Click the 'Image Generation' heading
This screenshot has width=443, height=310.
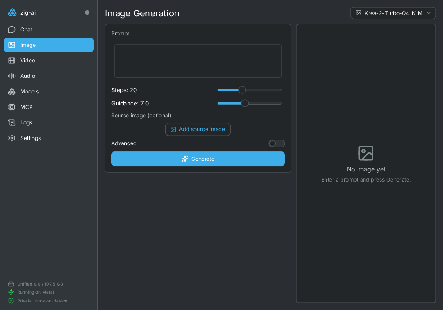[142, 13]
